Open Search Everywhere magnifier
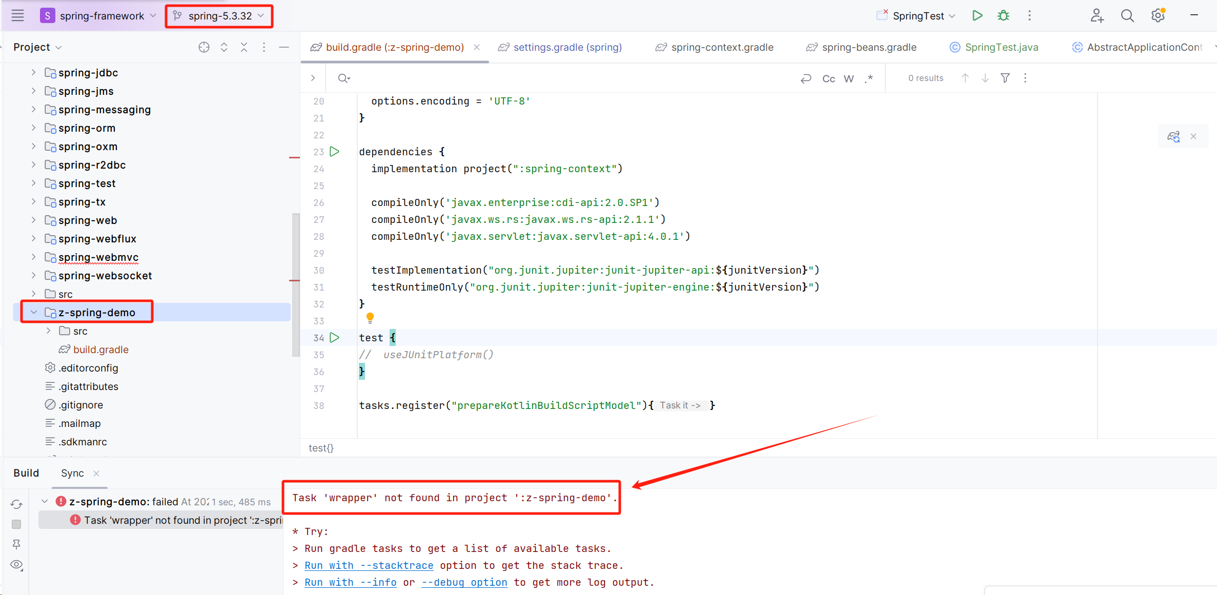The image size is (1217, 595). pos(1127,15)
